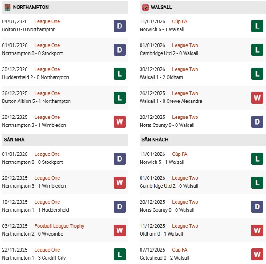Click the D badge for Northampton 1-1 Huddersfield

[120, 206]
